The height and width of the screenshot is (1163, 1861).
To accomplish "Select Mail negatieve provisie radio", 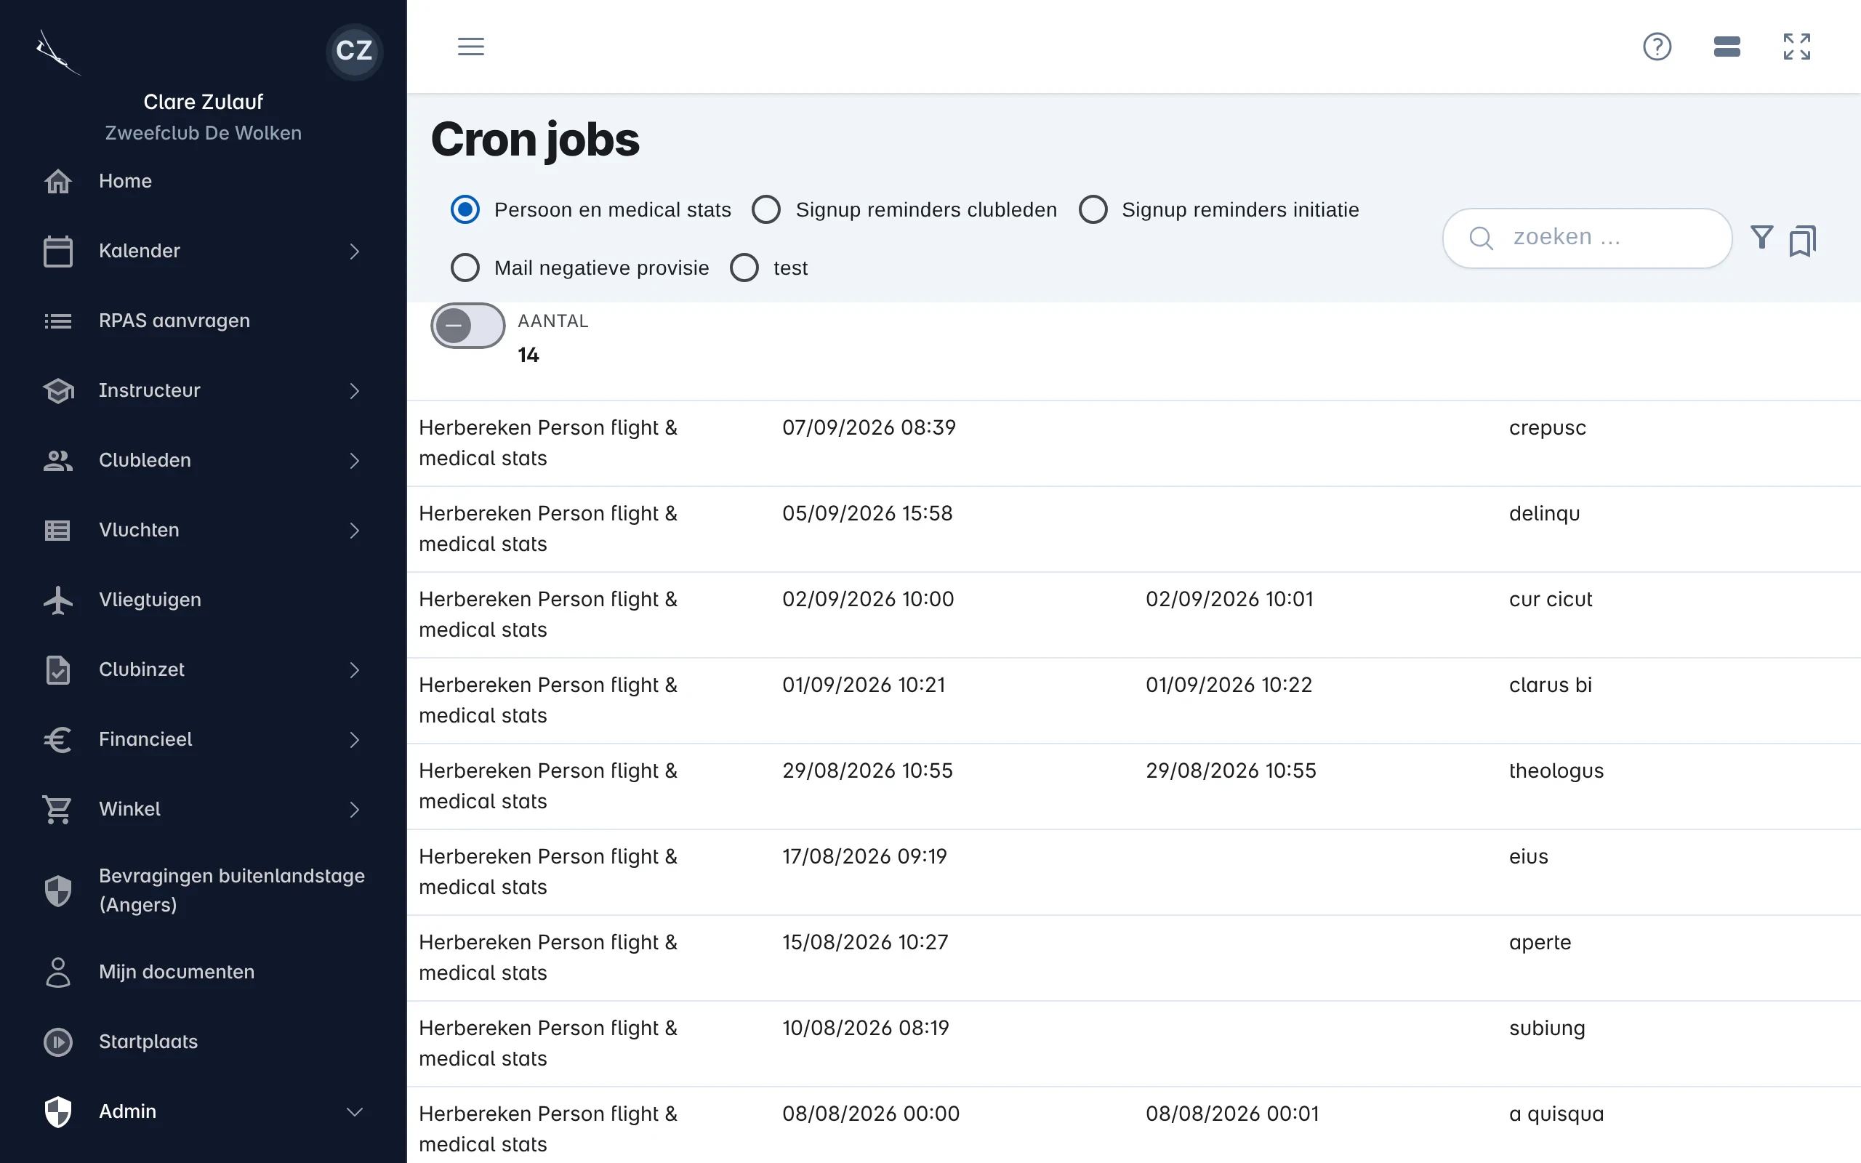I will pos(465,268).
